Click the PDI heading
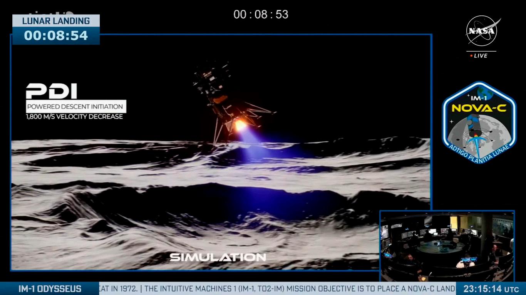This screenshot has height=295, width=526. coord(51,91)
